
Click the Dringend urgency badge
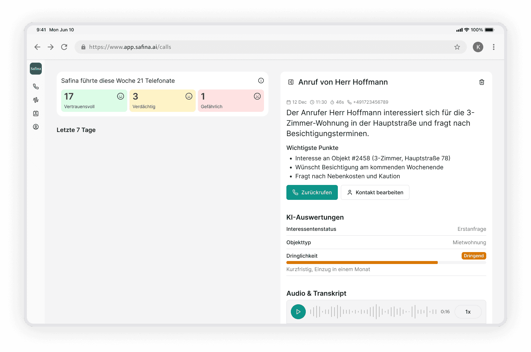pos(474,256)
